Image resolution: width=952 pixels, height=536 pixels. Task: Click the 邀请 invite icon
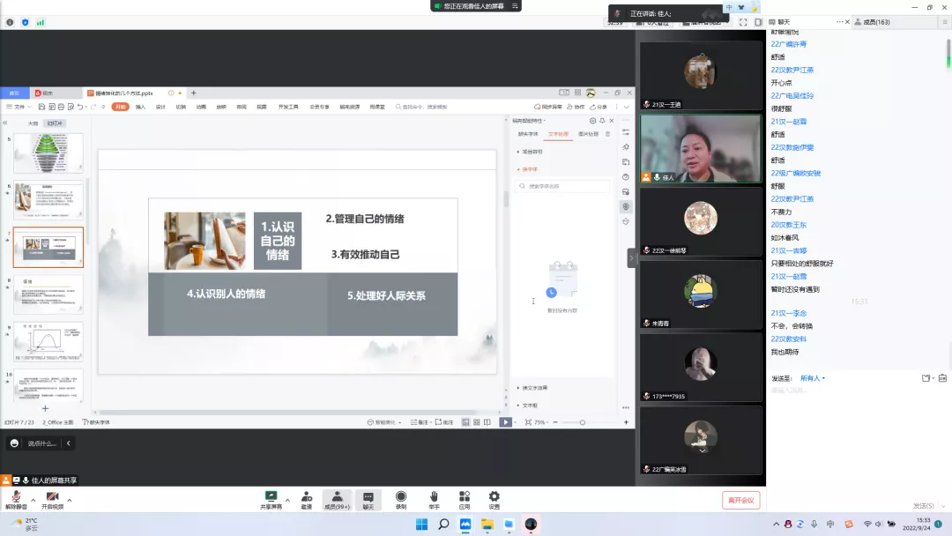pyautogui.click(x=306, y=497)
